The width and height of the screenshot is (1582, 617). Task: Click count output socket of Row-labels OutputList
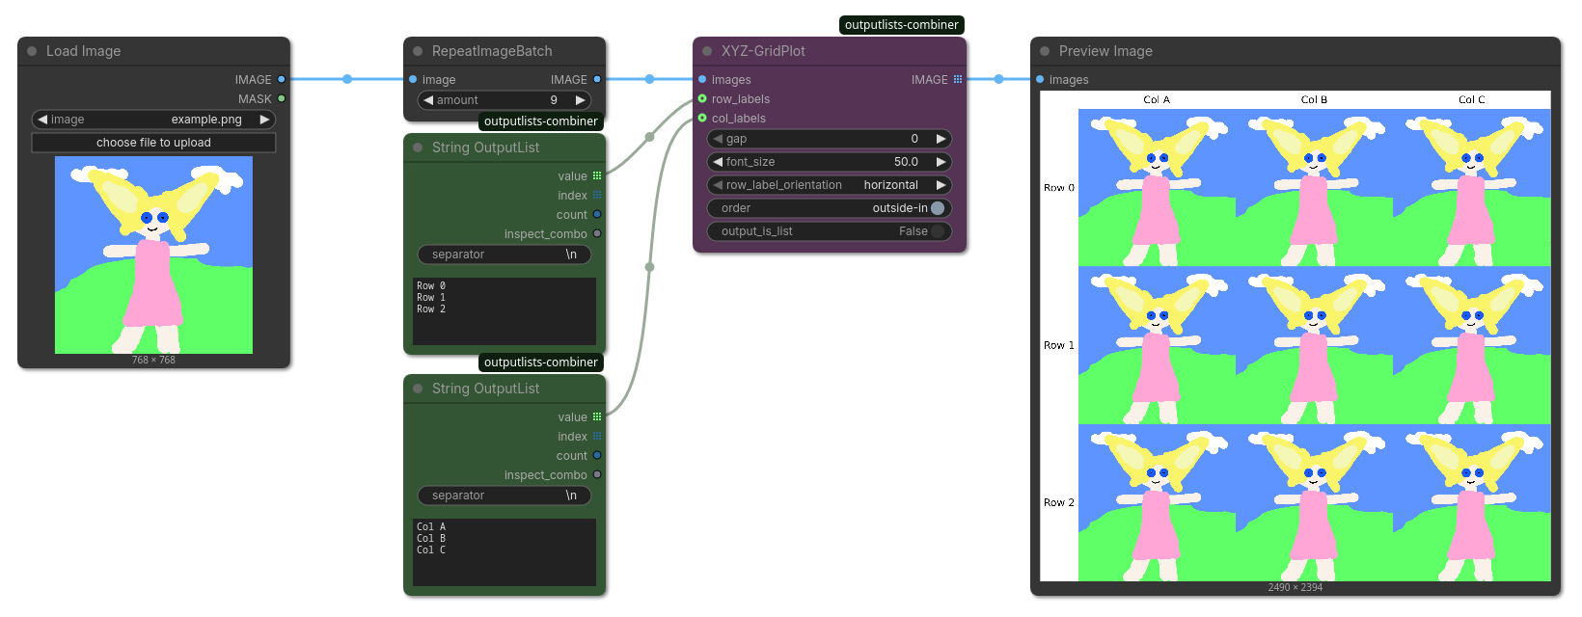coord(597,214)
